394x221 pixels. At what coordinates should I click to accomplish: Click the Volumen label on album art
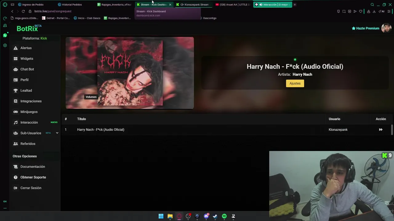point(91,97)
